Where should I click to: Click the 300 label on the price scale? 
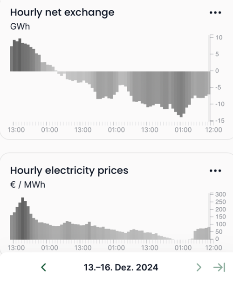tap(220, 194)
